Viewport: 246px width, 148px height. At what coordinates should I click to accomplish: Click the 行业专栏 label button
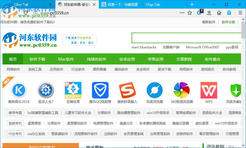15,134
